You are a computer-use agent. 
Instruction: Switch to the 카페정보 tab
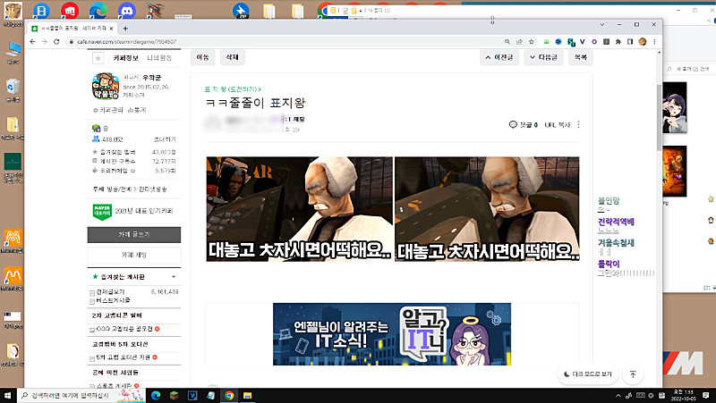(124, 58)
